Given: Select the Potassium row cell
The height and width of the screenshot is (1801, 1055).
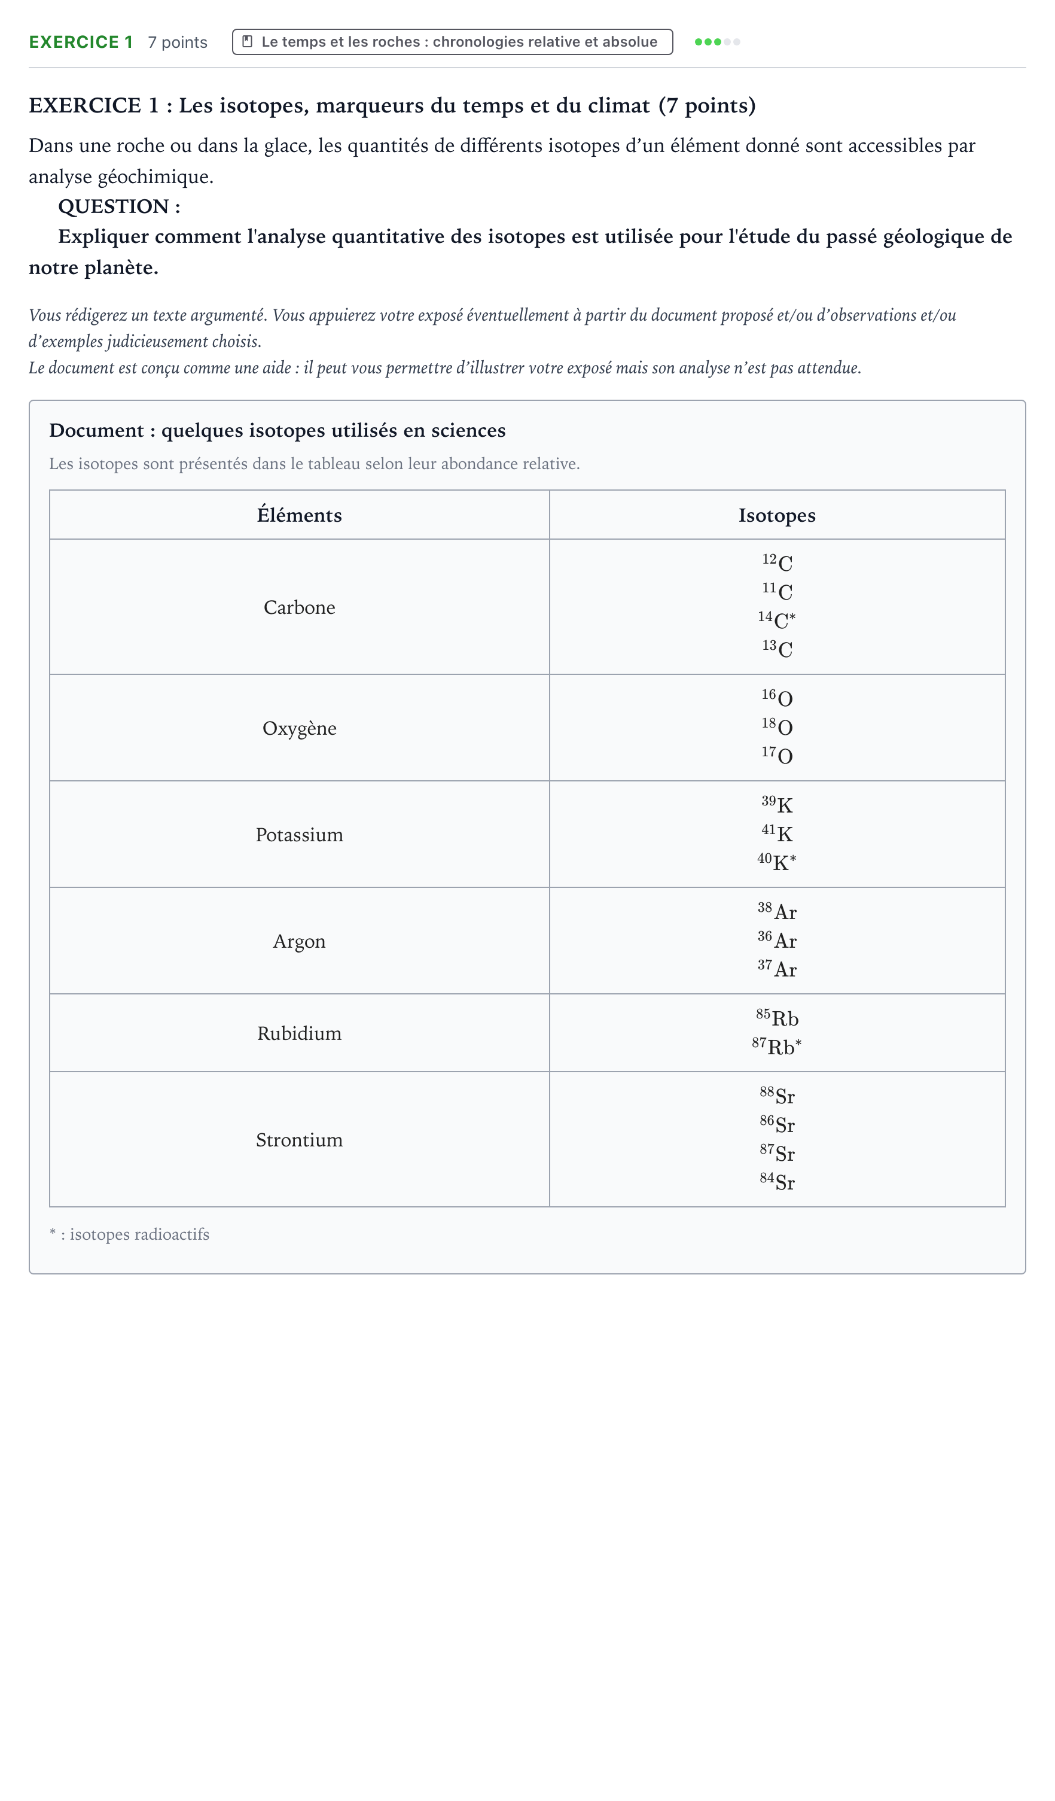Looking at the screenshot, I should [299, 834].
